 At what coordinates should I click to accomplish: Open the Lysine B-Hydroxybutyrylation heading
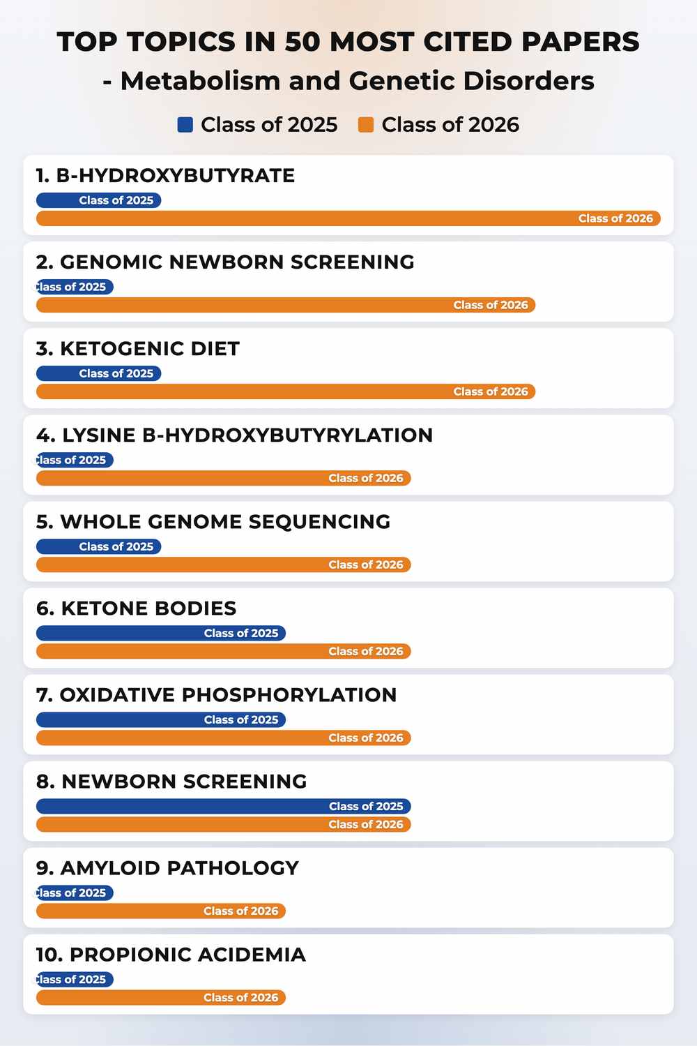pos(234,435)
